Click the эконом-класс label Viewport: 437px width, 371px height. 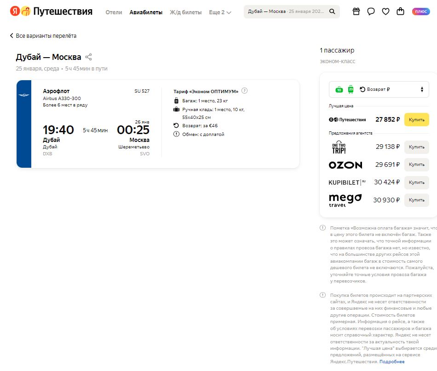tap(338, 61)
